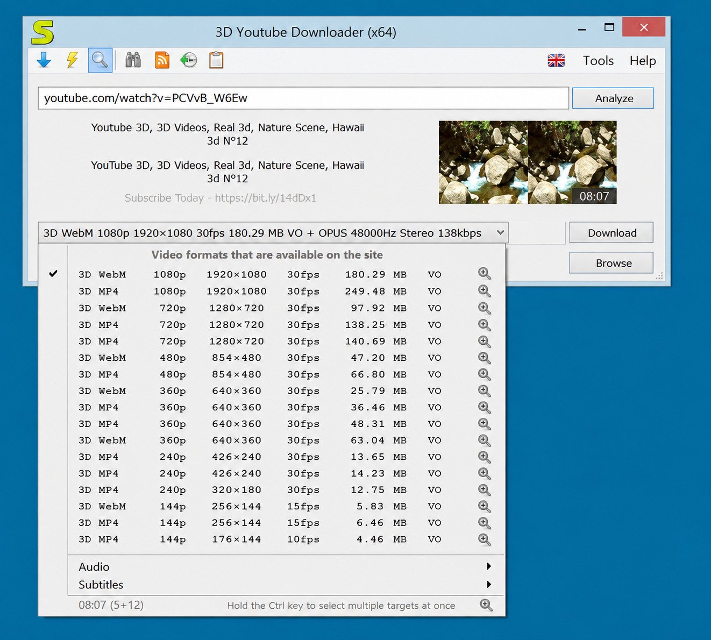
Task: Click the Analyze button
Action: click(613, 98)
